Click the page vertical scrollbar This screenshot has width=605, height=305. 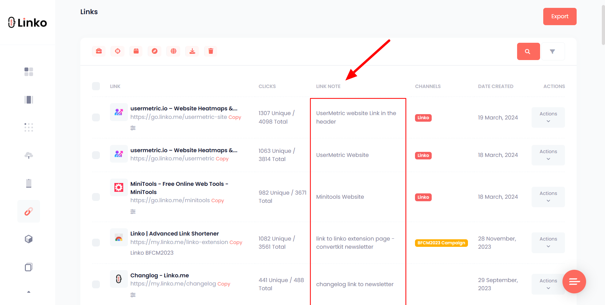603,25
